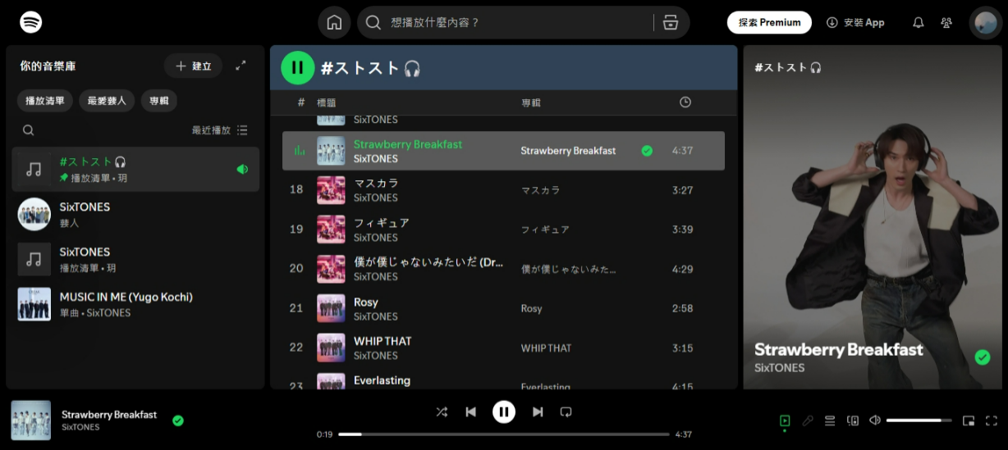Toggle shuffle playback

tap(442, 411)
